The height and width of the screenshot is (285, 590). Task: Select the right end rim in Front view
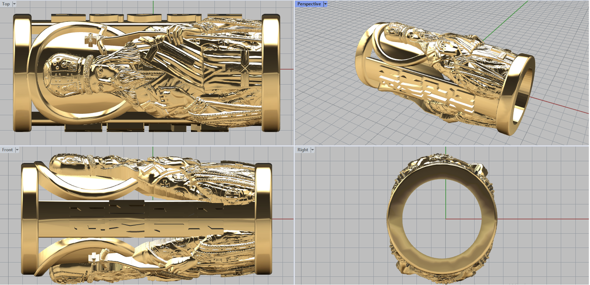(263, 219)
